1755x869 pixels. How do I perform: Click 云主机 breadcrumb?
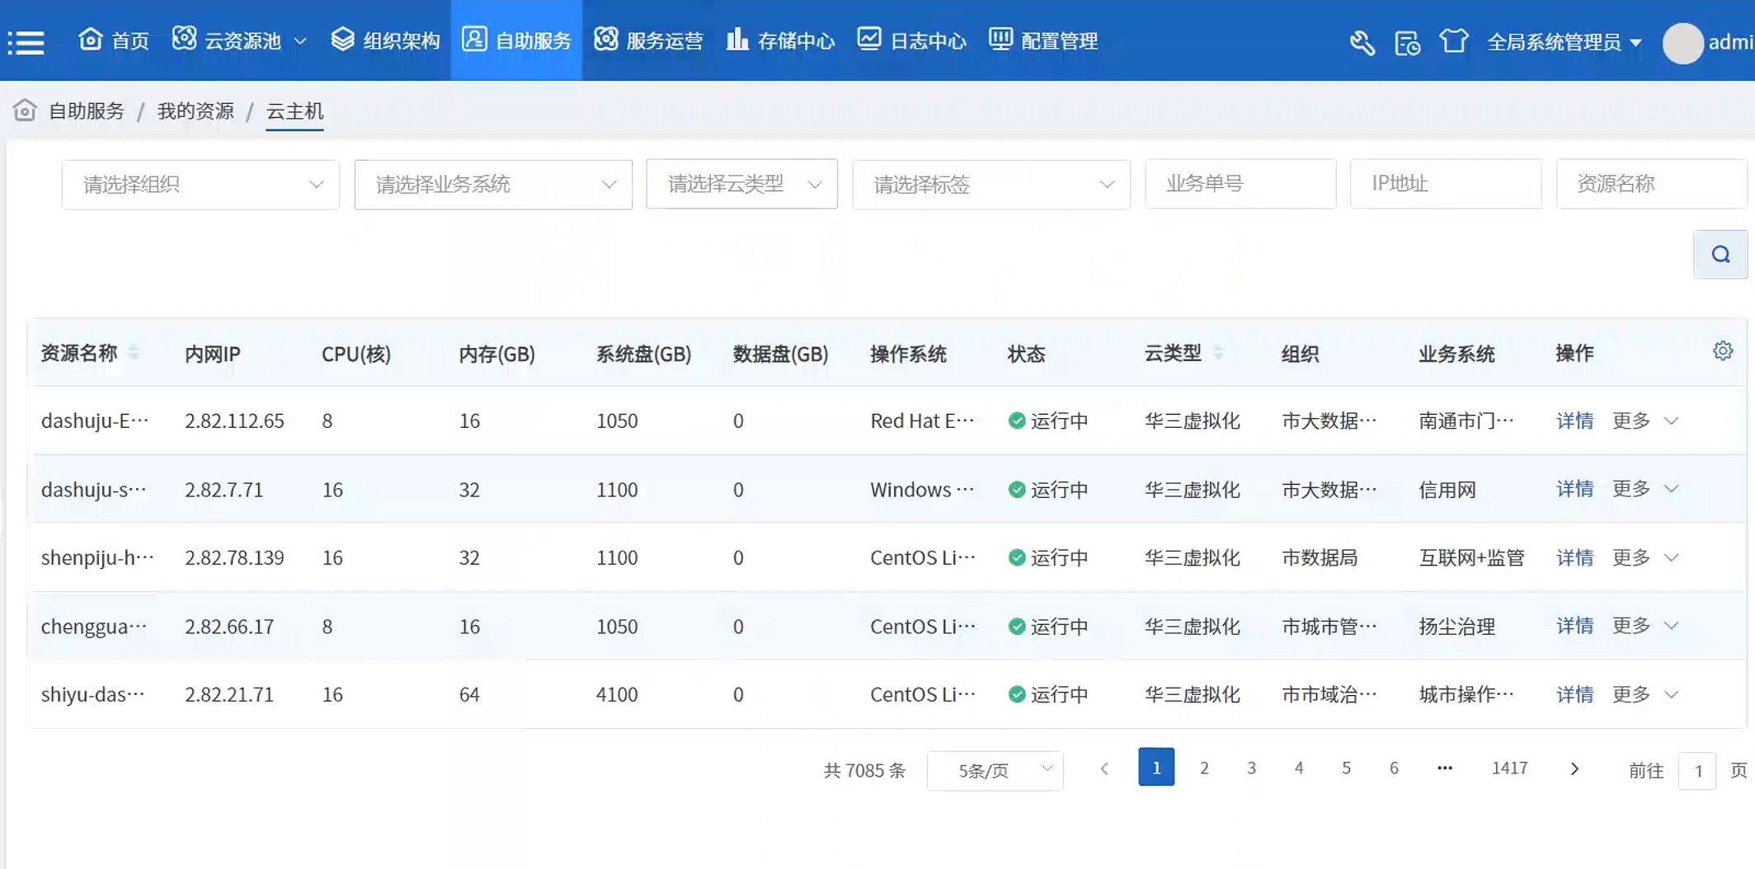(294, 110)
